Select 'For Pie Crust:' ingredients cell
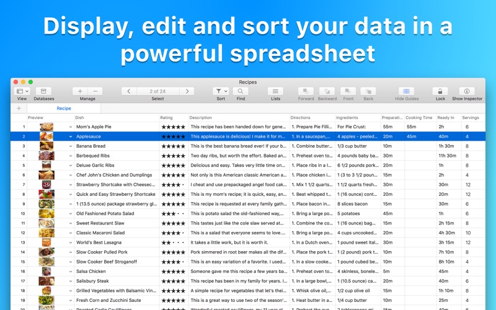 [358, 127]
